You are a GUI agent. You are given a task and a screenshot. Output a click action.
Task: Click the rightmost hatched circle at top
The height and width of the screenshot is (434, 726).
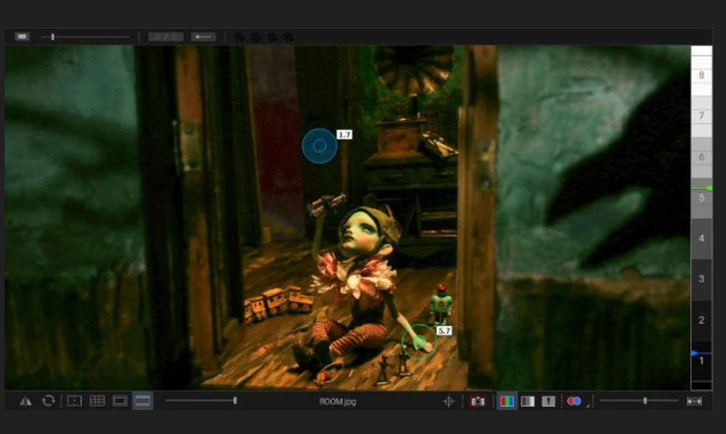click(x=288, y=37)
